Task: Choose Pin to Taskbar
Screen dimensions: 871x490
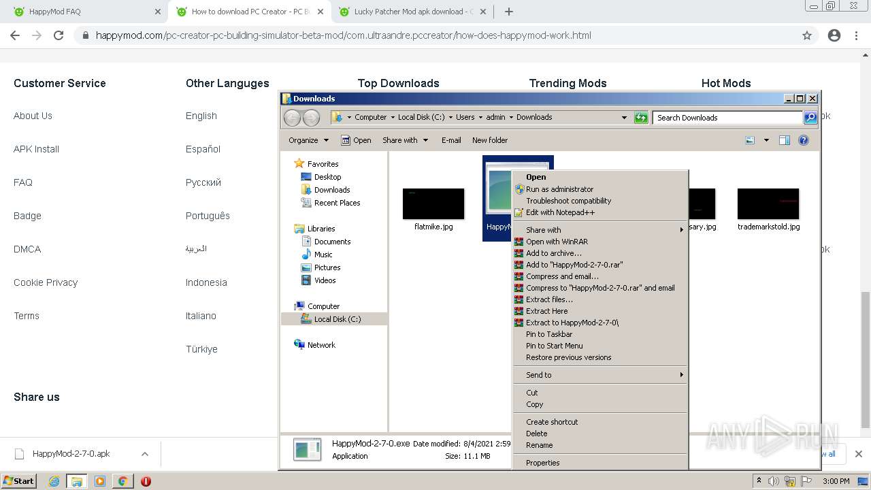Action: click(599, 334)
